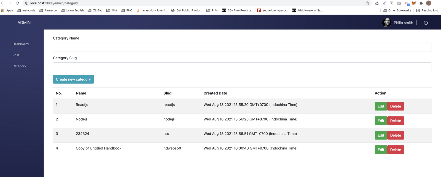
Task: Bookmark this page with star icon
Action: (x=367, y=3)
